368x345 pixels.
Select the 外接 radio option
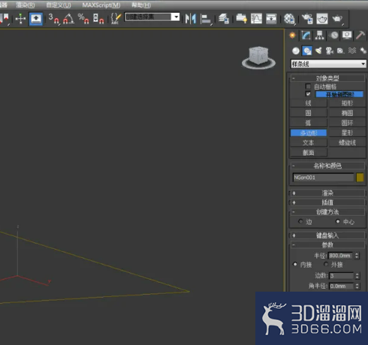pos(326,264)
